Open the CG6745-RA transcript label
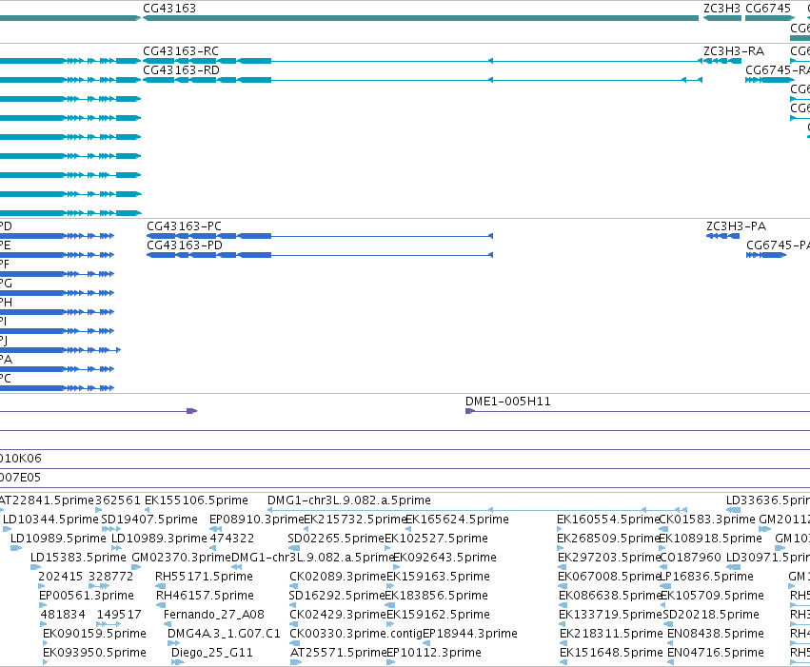Viewport: 810px width, 667px height. (x=778, y=70)
